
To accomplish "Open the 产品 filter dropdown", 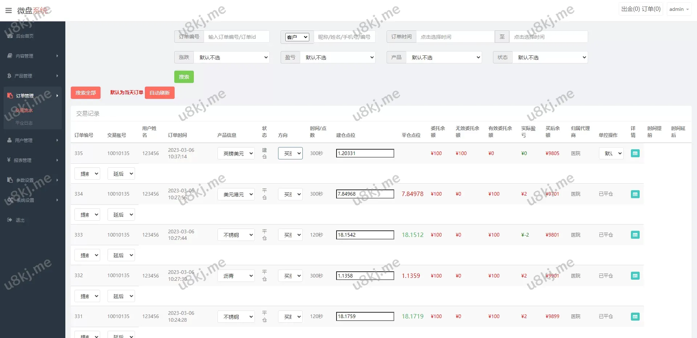I will (444, 57).
